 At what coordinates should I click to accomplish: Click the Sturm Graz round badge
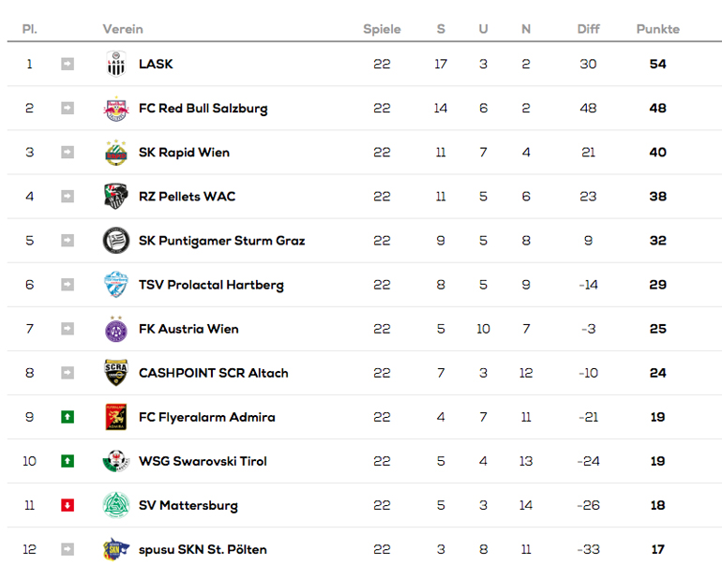click(115, 241)
